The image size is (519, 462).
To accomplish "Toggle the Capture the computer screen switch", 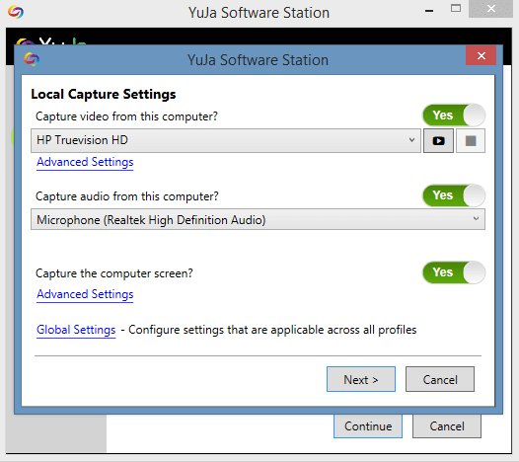I will 454,272.
